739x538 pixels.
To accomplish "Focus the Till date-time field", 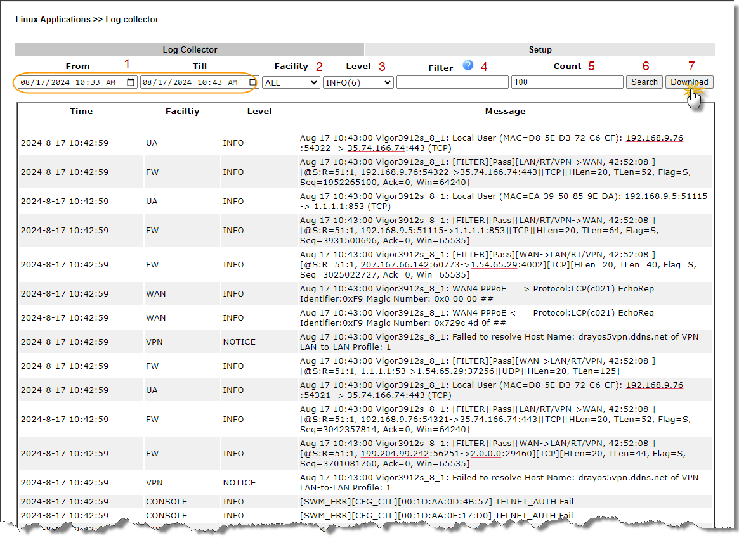I will 199,82.
